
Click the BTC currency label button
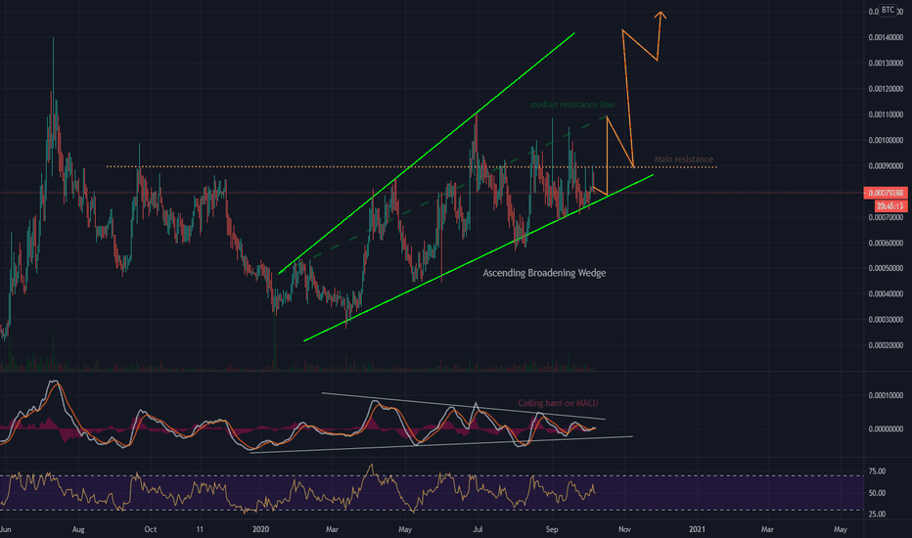888,10
